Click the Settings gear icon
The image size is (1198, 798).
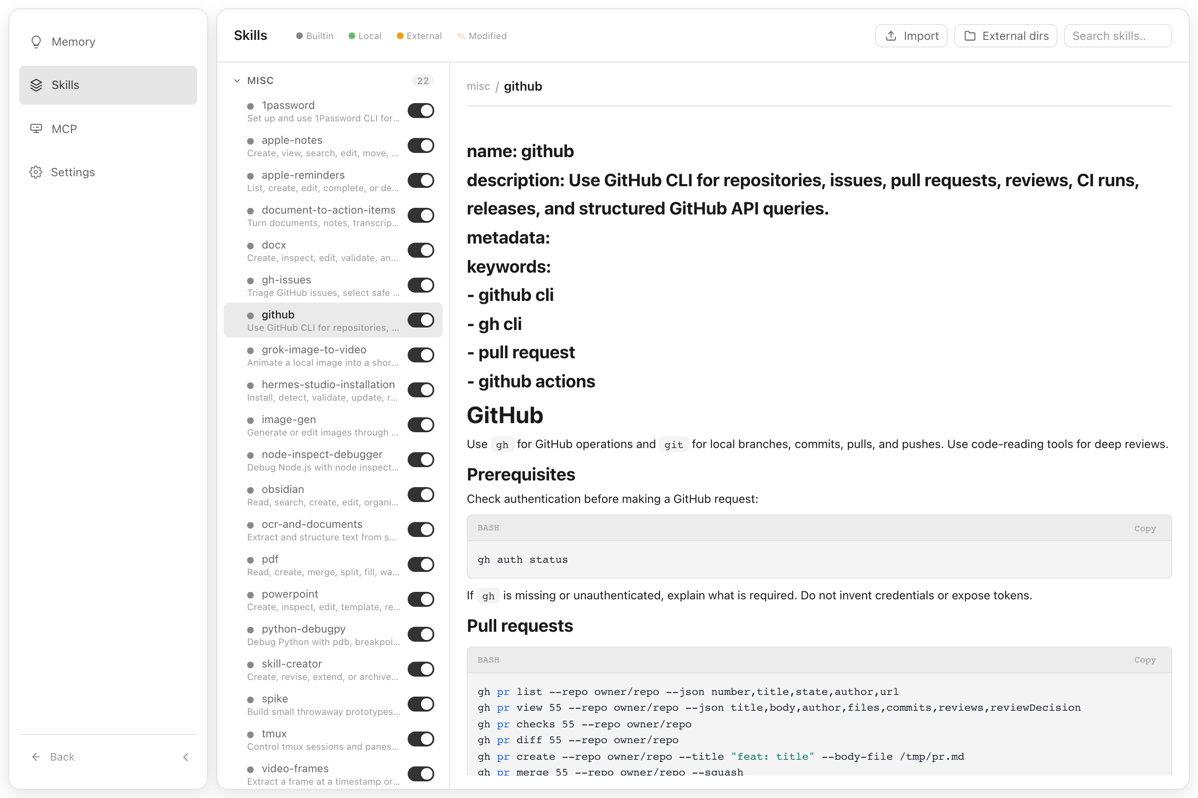click(x=36, y=172)
